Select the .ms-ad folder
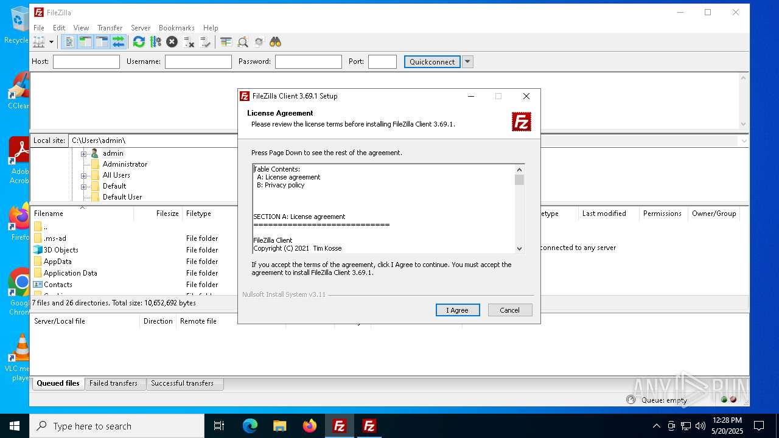The image size is (779, 438). [x=55, y=238]
